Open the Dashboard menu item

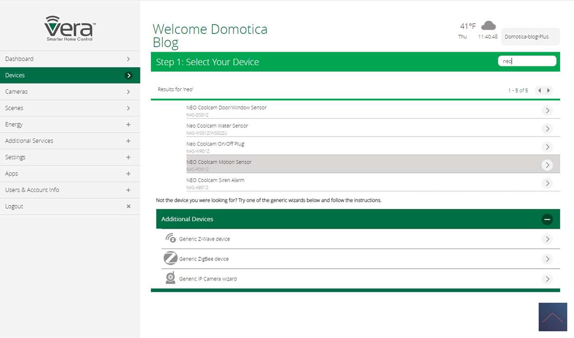pyautogui.click(x=70, y=59)
